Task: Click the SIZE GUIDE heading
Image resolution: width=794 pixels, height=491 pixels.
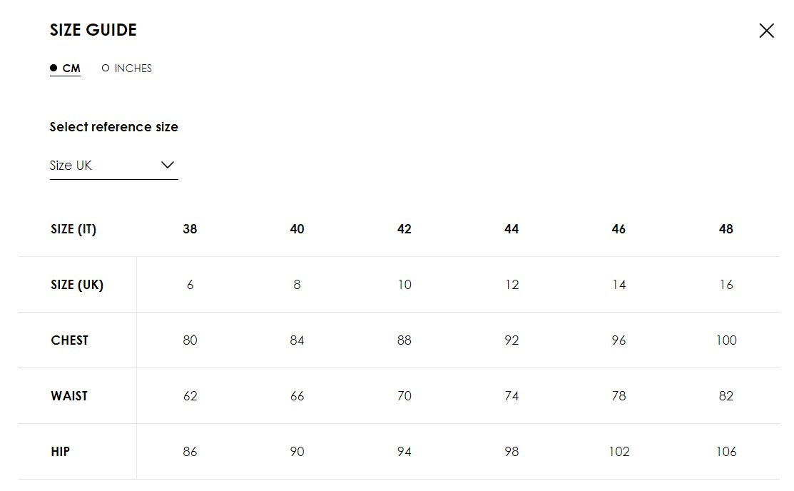Action: (93, 30)
